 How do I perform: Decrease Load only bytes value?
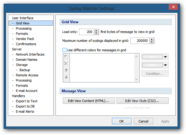point(96,33)
